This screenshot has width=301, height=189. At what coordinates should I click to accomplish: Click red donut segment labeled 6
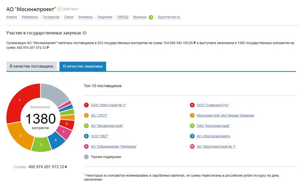pyautogui.click(x=67, y=124)
